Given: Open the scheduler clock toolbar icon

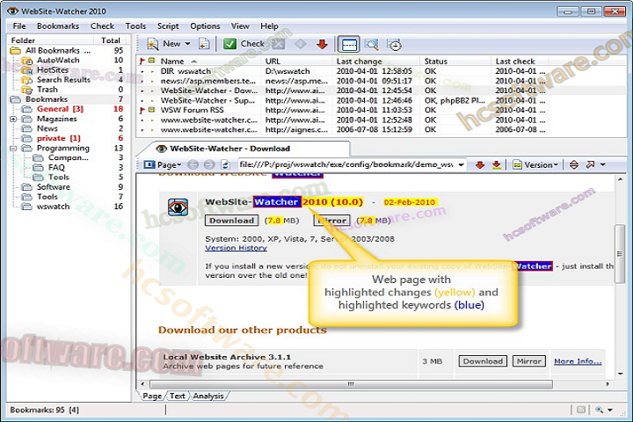Looking at the screenshot, I should [x=394, y=45].
